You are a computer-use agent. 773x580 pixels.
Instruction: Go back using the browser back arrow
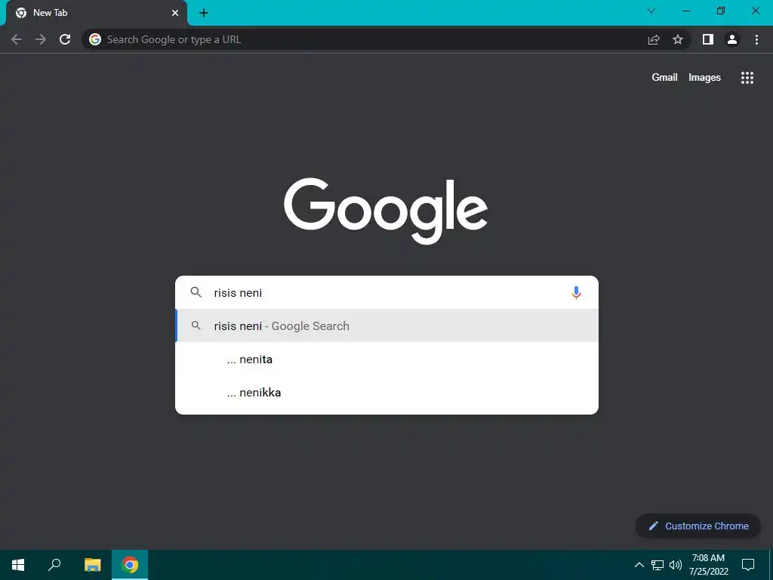coord(17,39)
